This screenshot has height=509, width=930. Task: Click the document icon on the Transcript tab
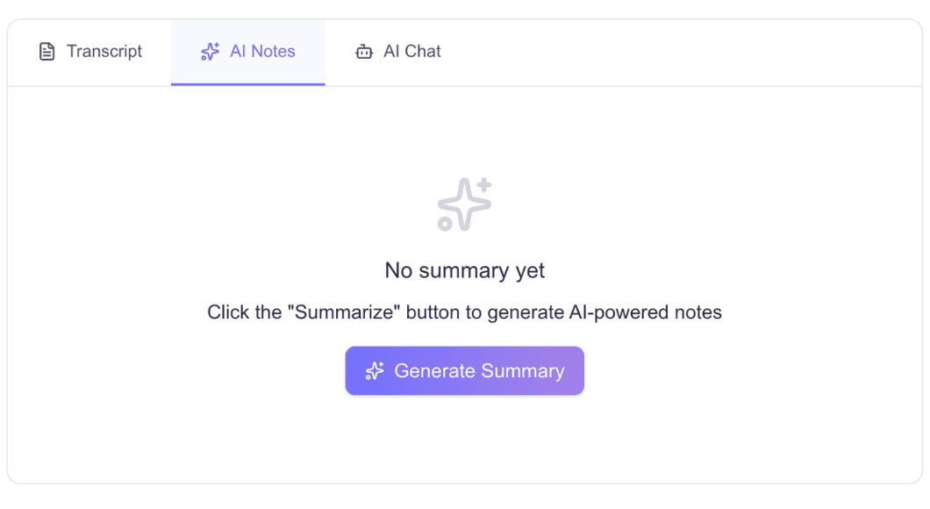click(46, 52)
